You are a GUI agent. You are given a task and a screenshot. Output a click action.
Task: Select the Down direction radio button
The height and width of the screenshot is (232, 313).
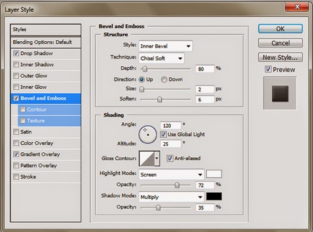click(x=164, y=79)
